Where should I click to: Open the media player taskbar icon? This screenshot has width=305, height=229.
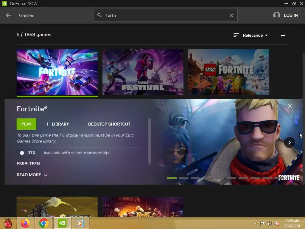coord(80,223)
